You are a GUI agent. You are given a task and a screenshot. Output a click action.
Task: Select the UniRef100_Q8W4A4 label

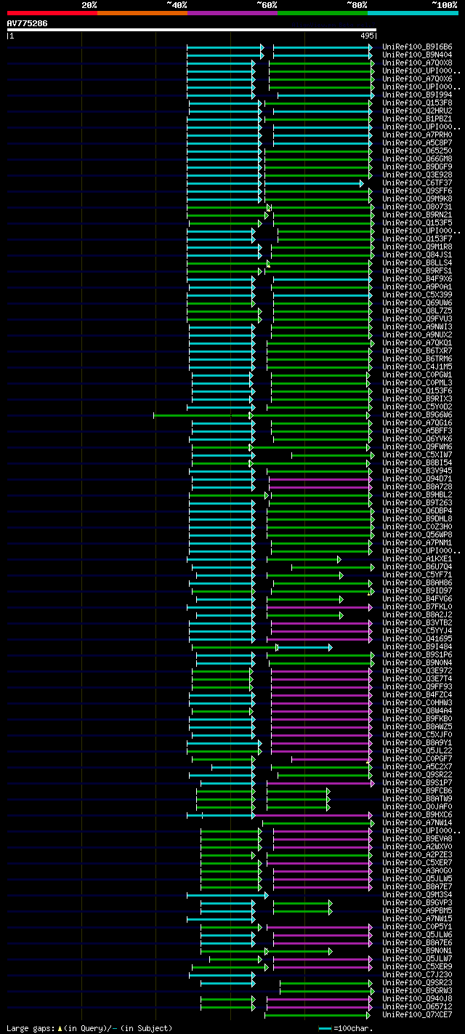click(x=417, y=710)
